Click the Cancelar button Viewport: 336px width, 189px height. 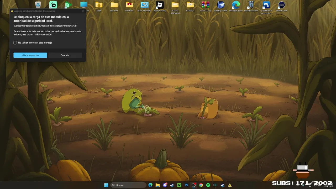click(65, 55)
